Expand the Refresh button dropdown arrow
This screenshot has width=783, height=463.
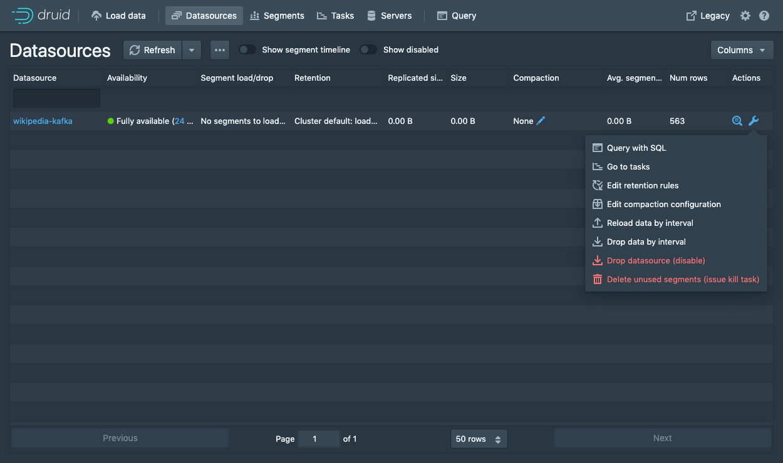tap(192, 50)
